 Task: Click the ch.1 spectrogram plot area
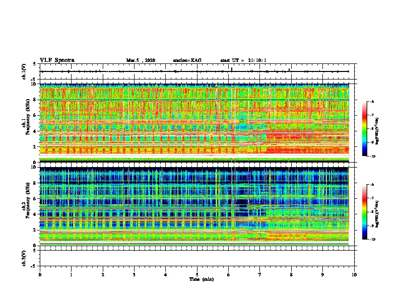click(x=194, y=123)
